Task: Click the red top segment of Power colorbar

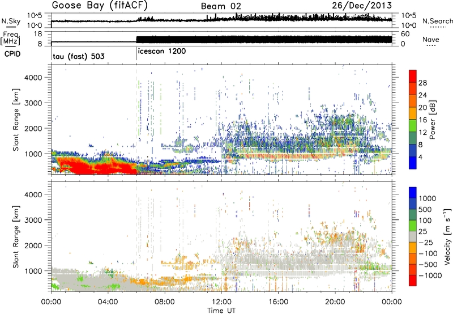Action: click(x=413, y=76)
